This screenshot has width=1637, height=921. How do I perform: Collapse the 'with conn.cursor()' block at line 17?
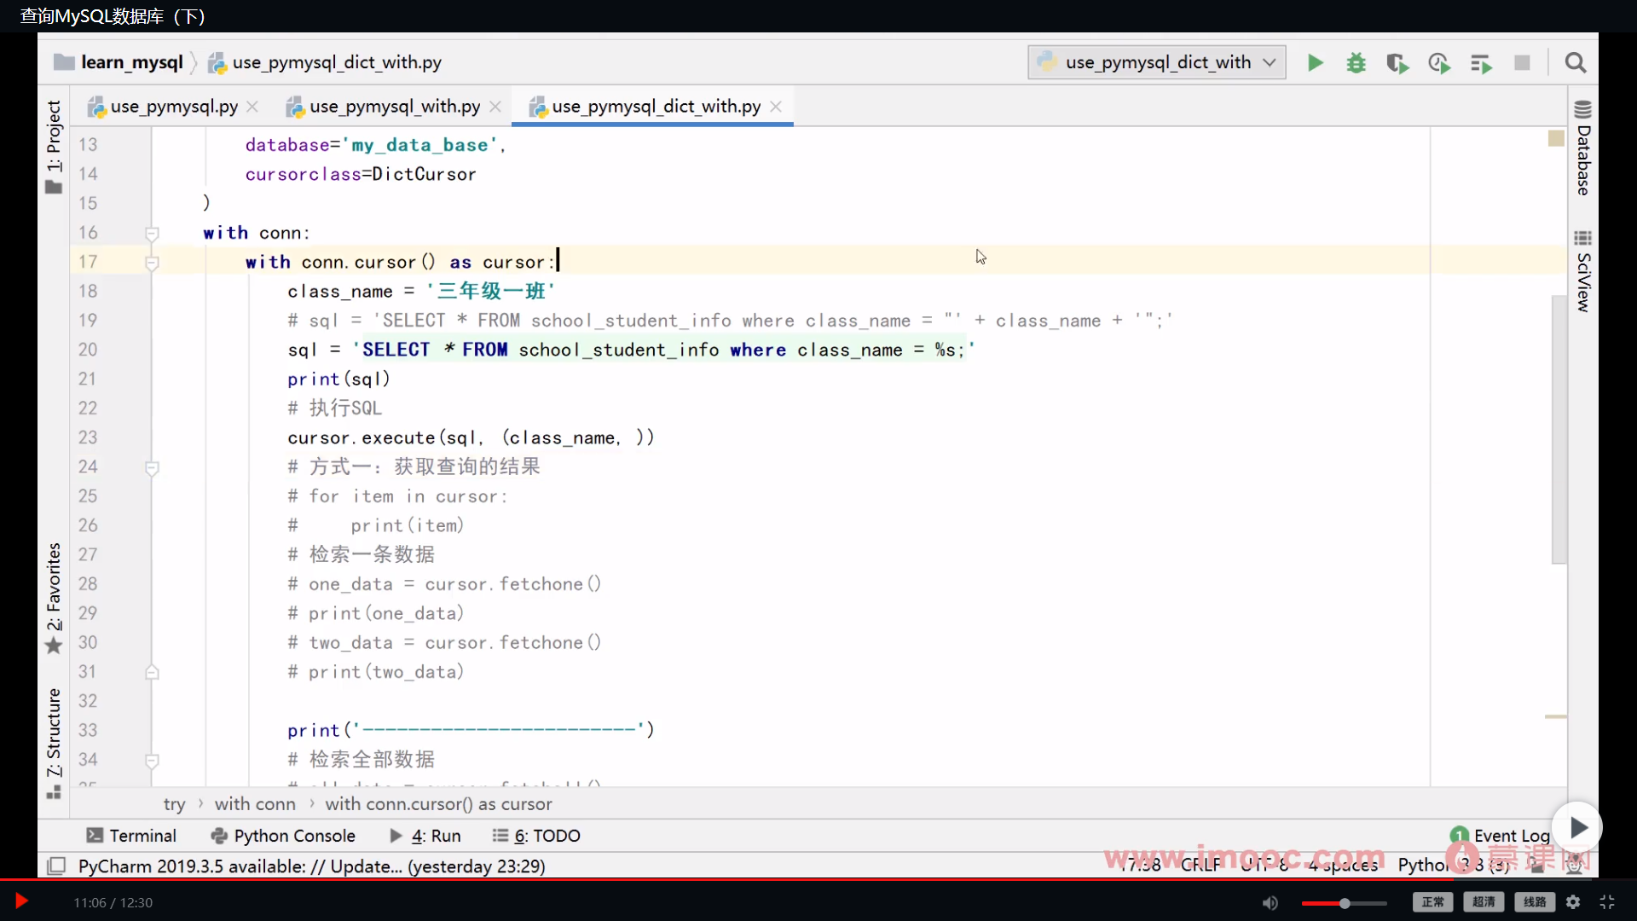click(152, 263)
